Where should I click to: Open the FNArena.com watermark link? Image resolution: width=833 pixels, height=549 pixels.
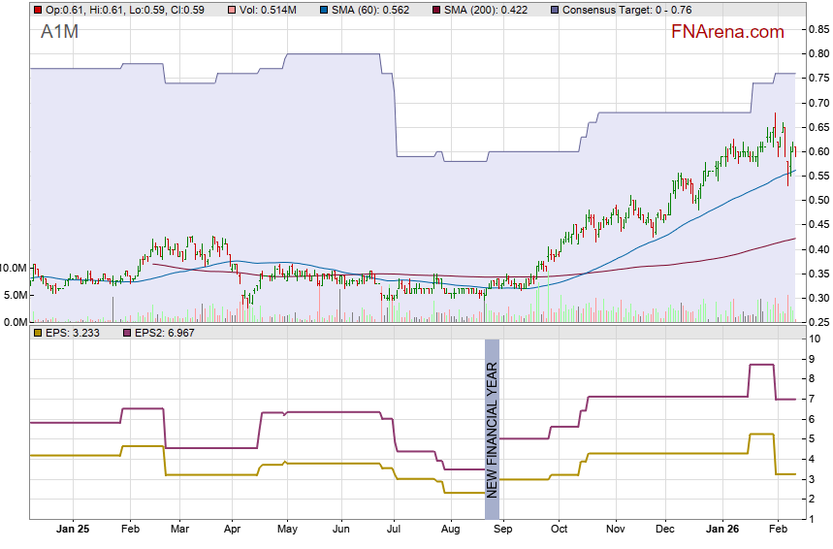point(727,32)
